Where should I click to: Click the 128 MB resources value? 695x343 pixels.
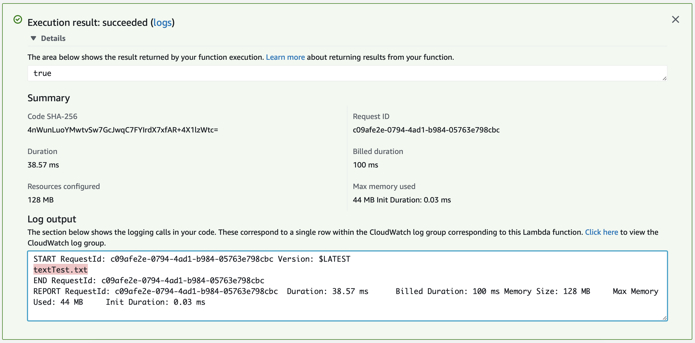click(x=40, y=200)
